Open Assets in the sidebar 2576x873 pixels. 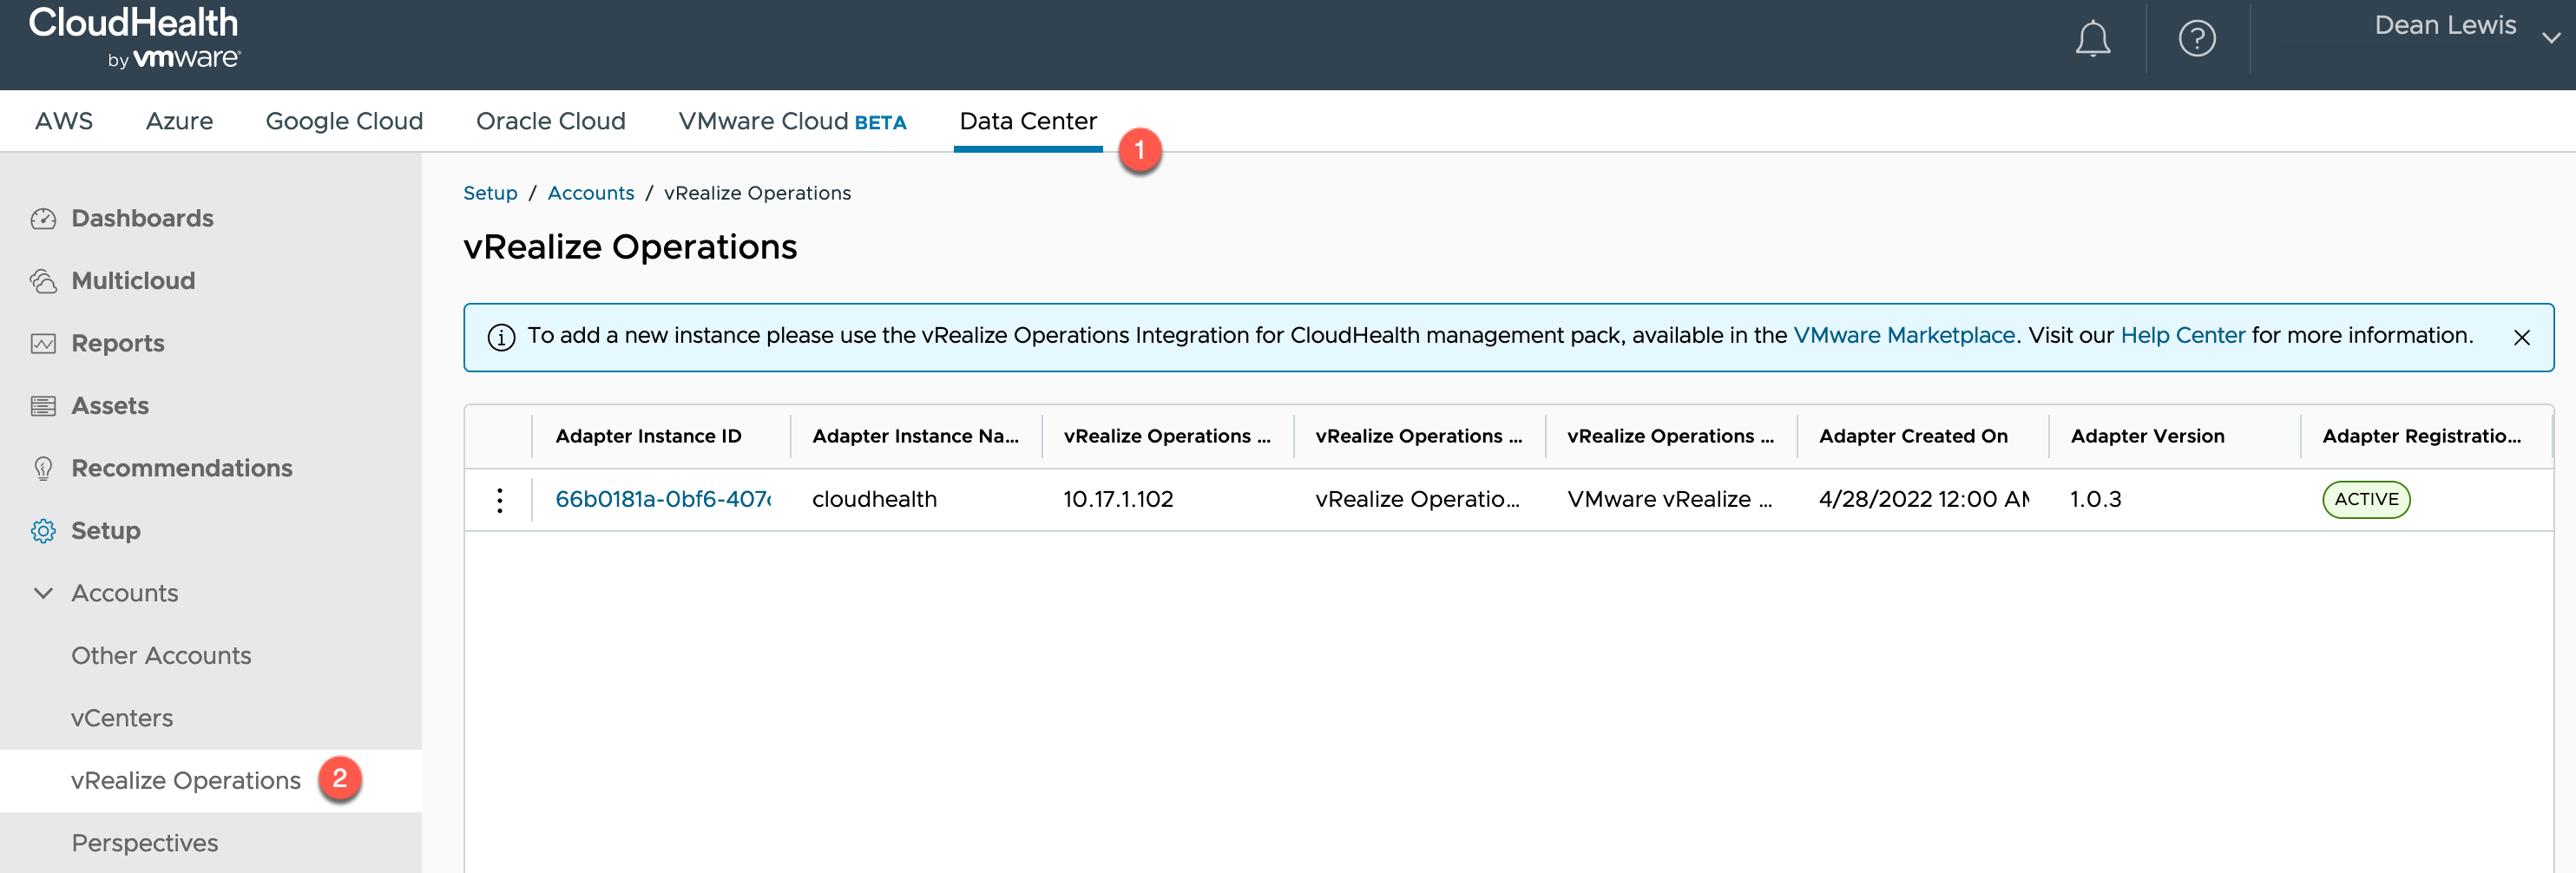tap(110, 406)
